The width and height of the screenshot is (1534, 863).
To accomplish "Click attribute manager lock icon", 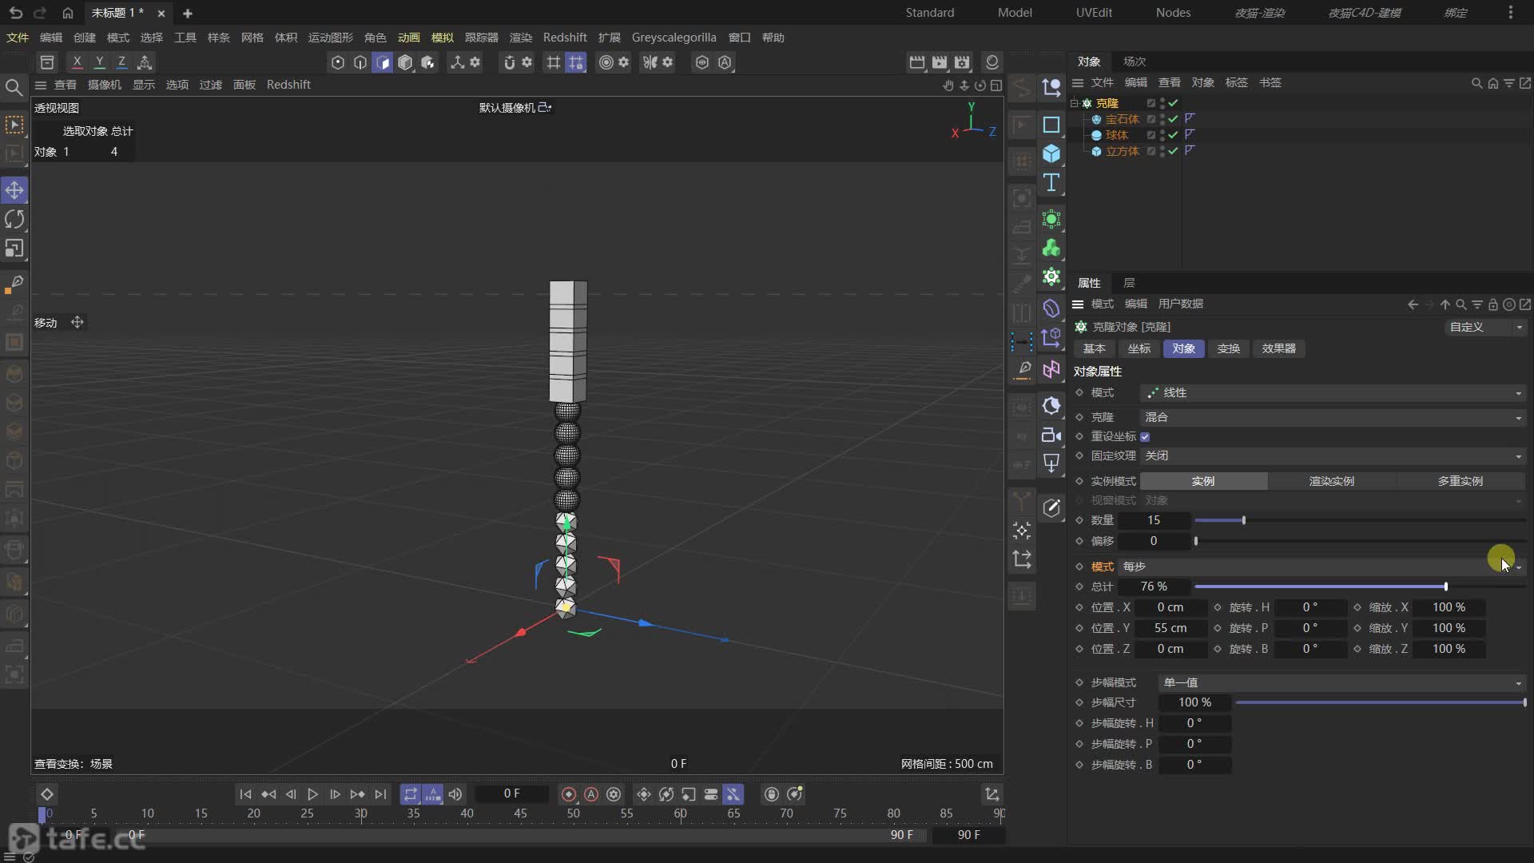I will point(1492,304).
